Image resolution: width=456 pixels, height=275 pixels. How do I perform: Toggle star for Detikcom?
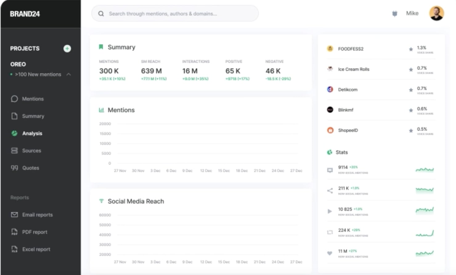tap(411, 90)
